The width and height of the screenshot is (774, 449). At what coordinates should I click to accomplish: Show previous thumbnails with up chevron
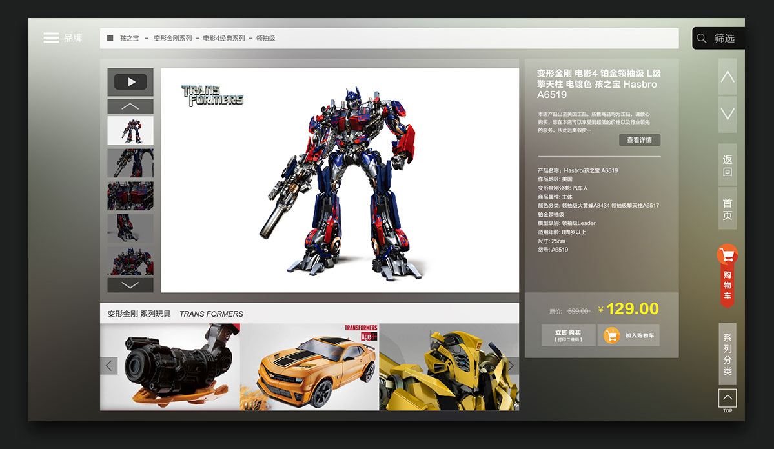130,106
